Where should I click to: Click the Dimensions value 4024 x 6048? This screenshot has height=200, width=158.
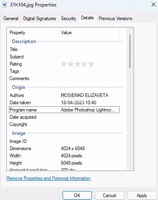73,148
